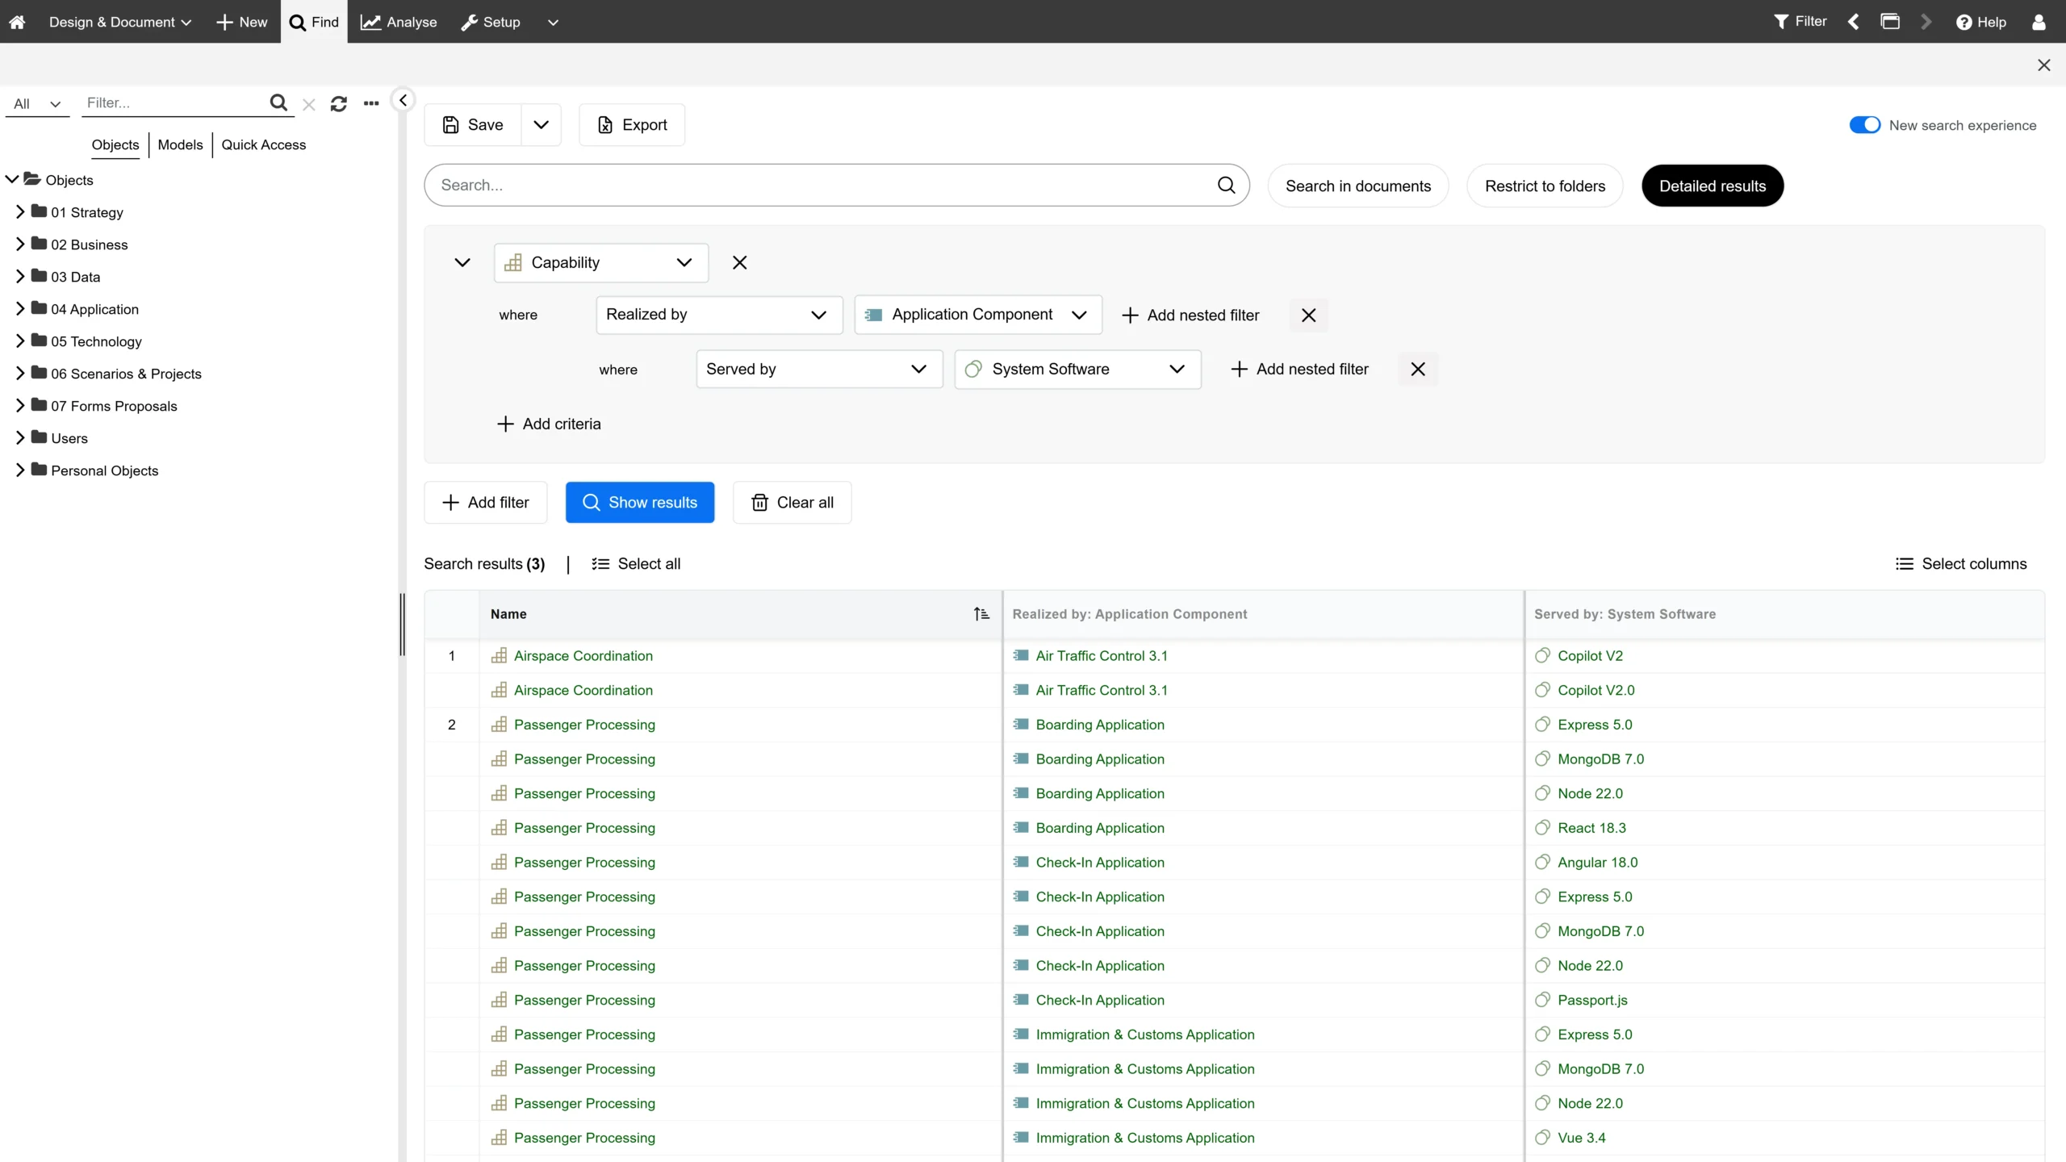Screen dimensions: 2066x1162
Task: Expand the 04 Application folder
Action: [x=20, y=309]
